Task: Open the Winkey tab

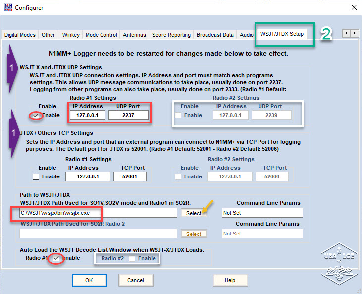Action: pyautogui.click(x=71, y=35)
